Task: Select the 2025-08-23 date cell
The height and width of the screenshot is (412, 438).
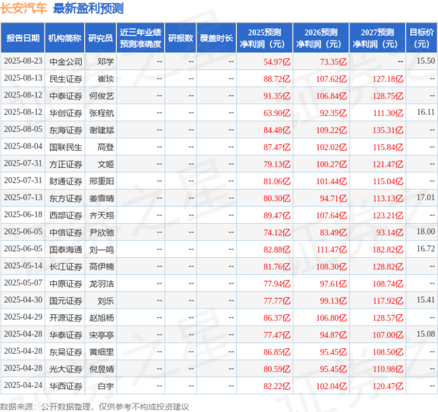Action: coord(23,61)
